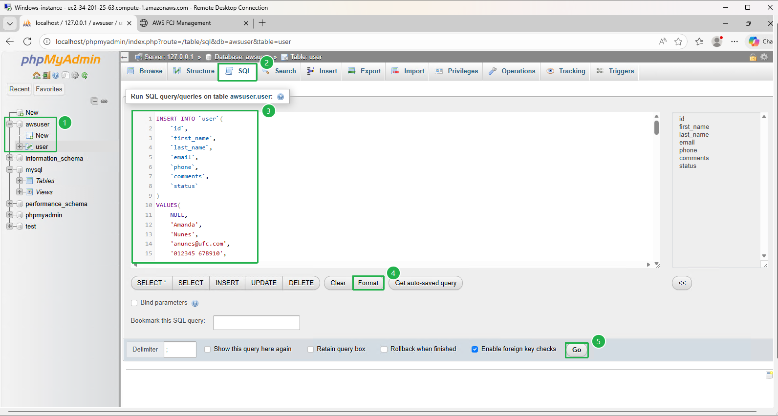778x416 pixels.
Task: Open the Export tab
Action: click(x=365, y=71)
